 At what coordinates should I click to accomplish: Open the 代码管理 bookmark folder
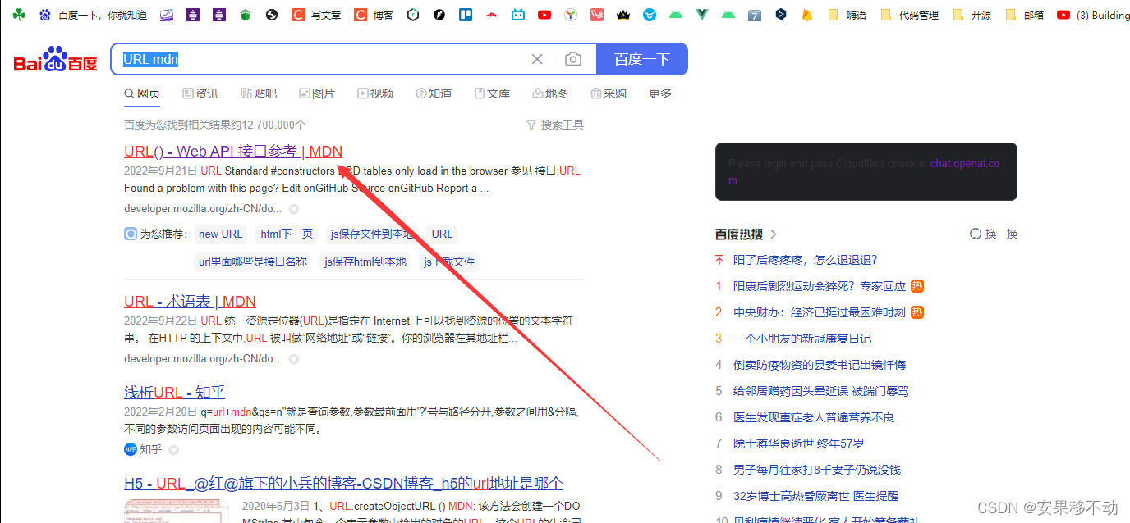[909, 15]
